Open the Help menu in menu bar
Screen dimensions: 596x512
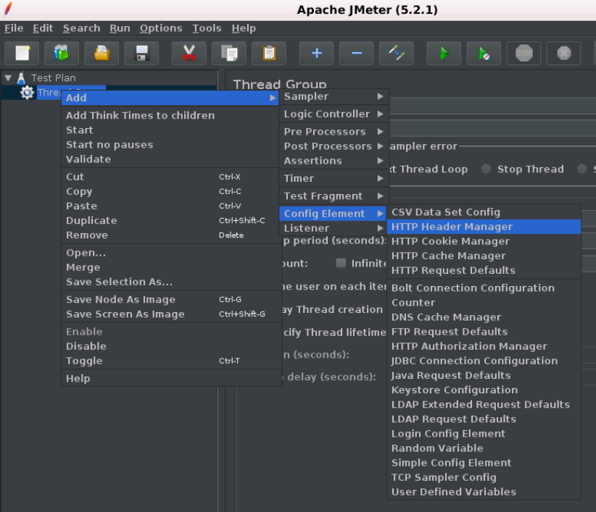coord(244,28)
